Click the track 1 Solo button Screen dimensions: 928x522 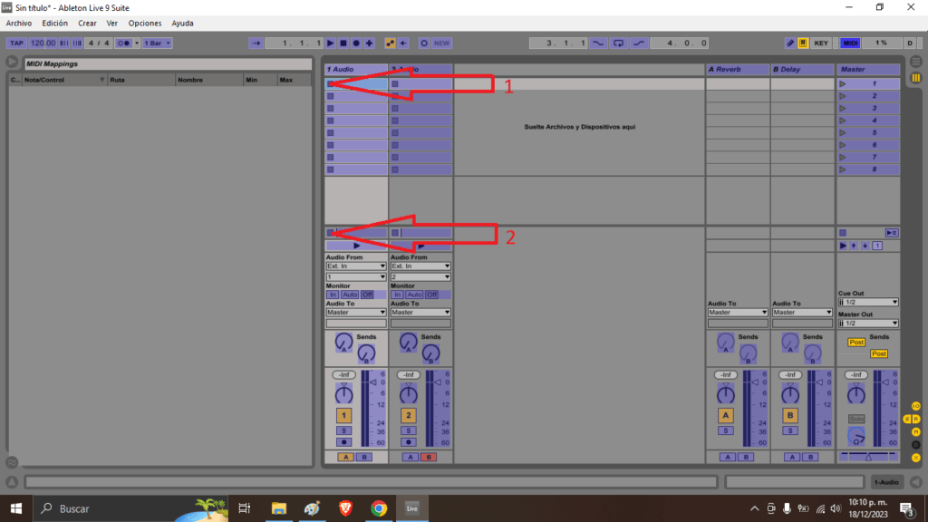coord(344,430)
